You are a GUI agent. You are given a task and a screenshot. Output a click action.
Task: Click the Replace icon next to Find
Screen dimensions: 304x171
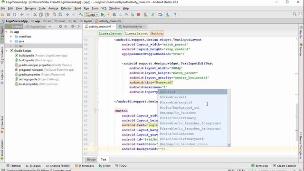point(60,15)
